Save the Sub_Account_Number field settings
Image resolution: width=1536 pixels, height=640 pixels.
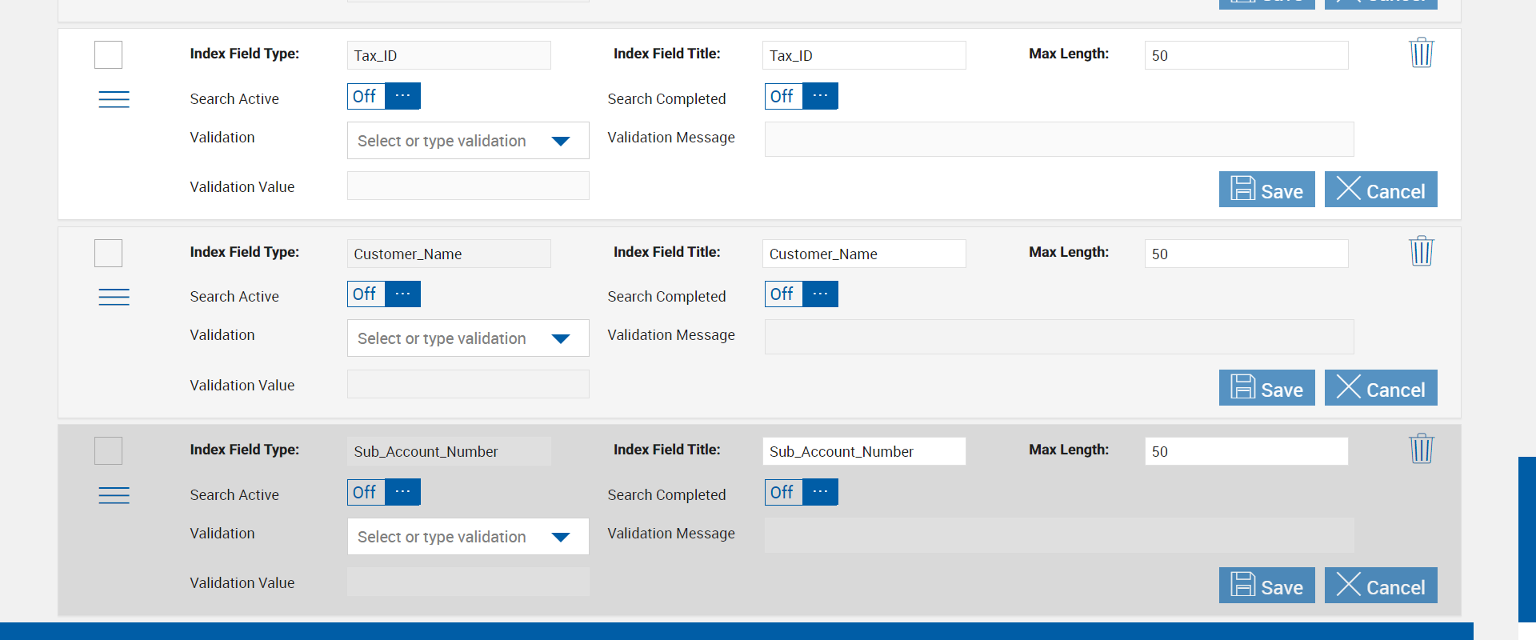coord(1266,586)
